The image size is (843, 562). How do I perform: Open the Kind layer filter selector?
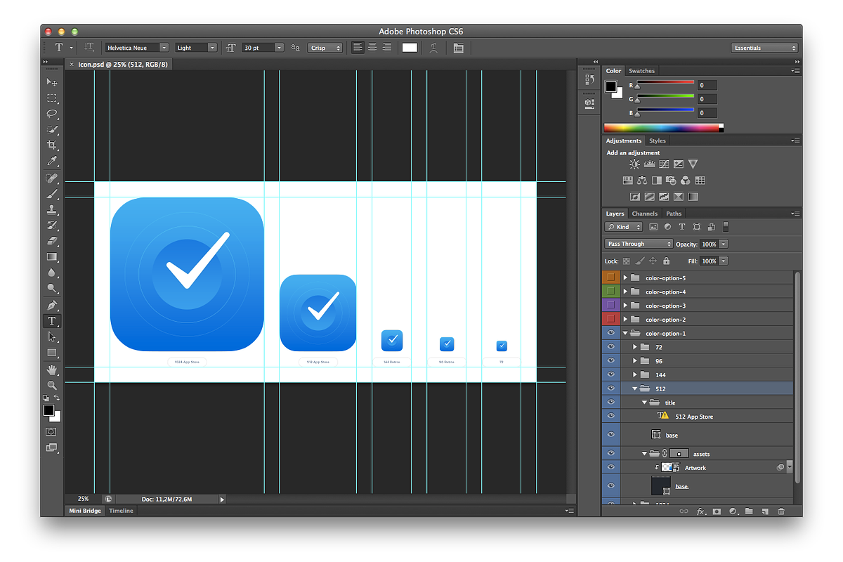tap(624, 227)
